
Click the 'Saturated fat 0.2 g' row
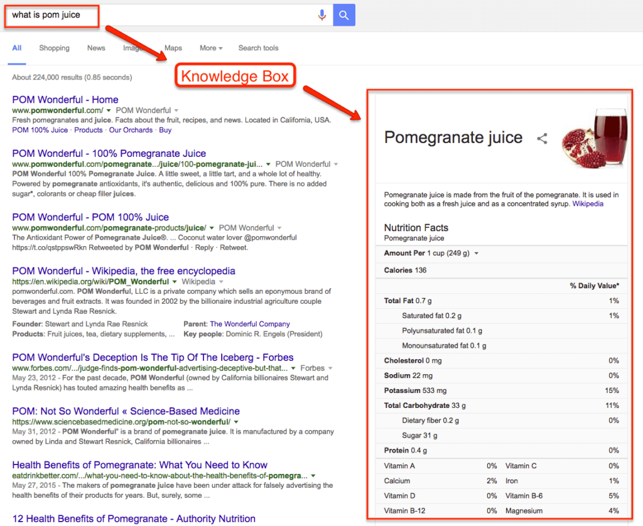502,316
